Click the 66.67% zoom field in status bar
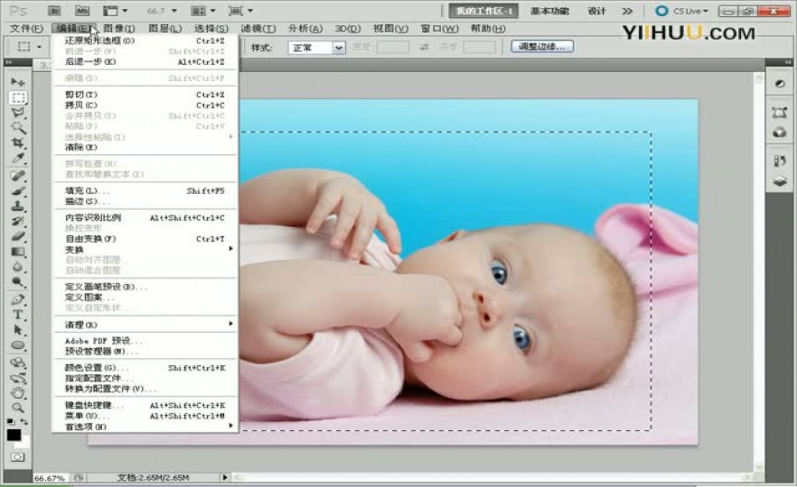Image resolution: width=797 pixels, height=487 pixels. [50, 478]
